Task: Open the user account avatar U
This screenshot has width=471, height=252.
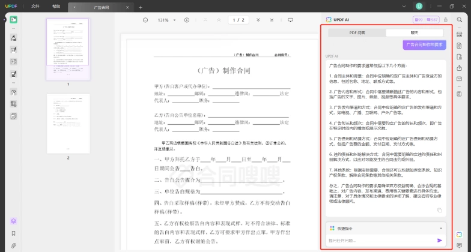Action: [x=419, y=6]
